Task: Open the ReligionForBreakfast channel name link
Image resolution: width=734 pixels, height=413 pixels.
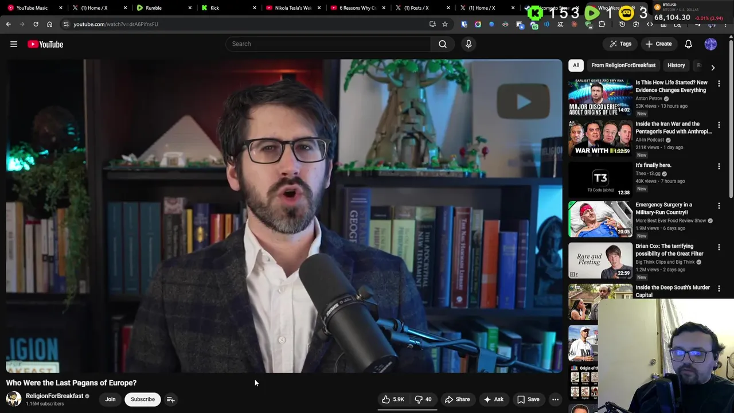Action: (54, 396)
